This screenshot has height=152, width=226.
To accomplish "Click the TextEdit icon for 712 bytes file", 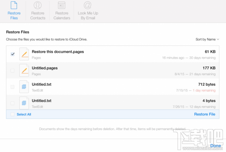I will point(24,87).
